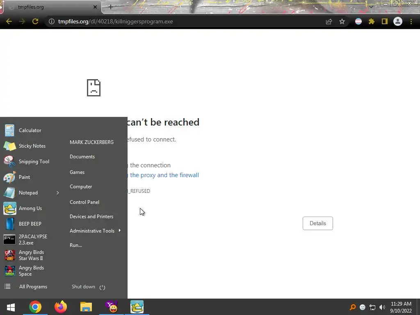This screenshot has height=315, width=420.
Task: Open the volume control tray icon
Action: tap(382, 307)
